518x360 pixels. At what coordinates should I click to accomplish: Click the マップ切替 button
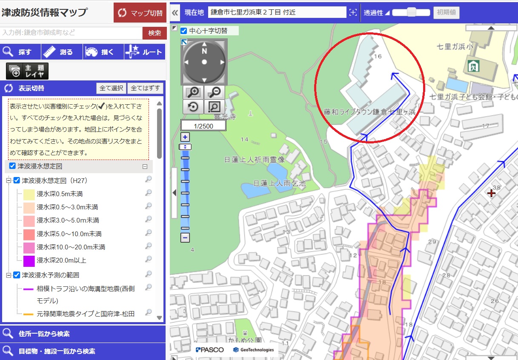140,13
